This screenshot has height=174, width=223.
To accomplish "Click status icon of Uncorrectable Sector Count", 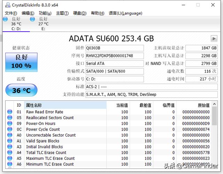I will (10, 135).
